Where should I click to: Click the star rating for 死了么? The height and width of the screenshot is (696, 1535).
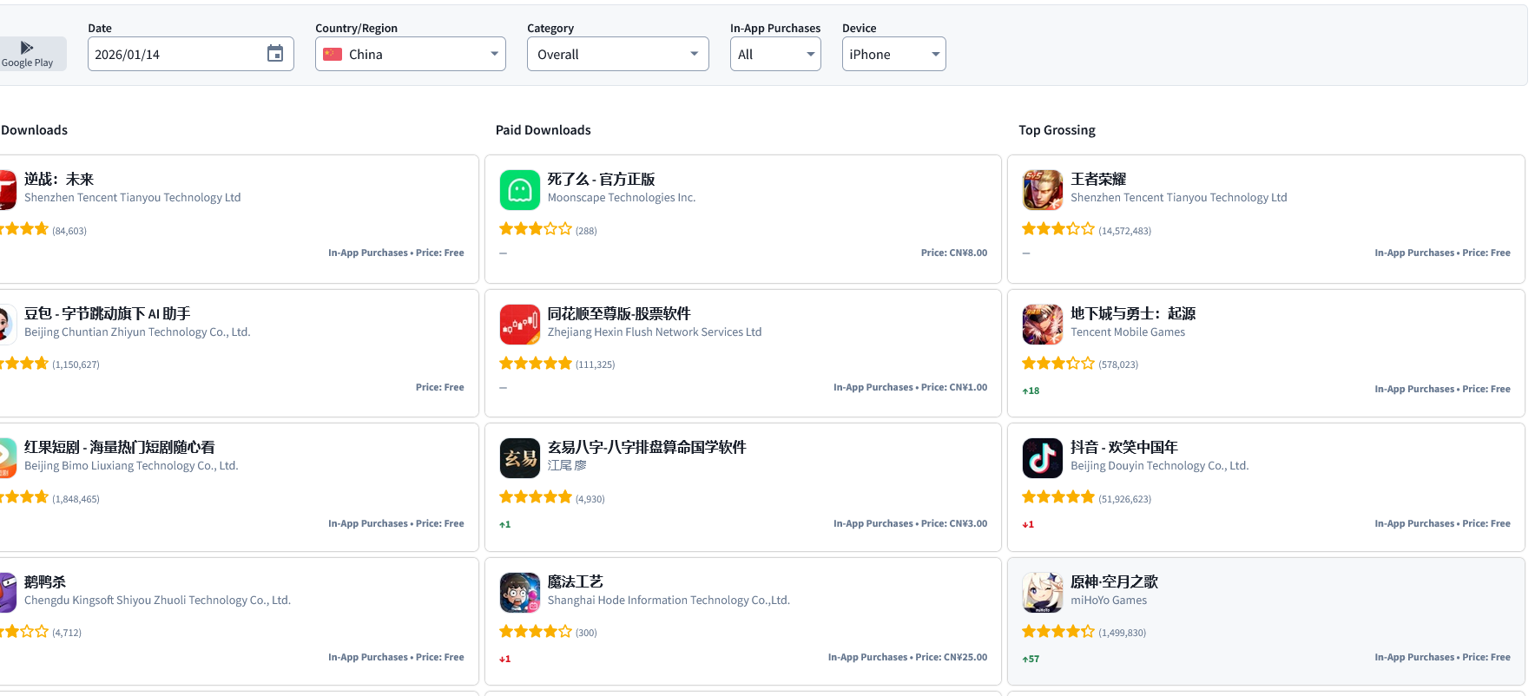(536, 229)
